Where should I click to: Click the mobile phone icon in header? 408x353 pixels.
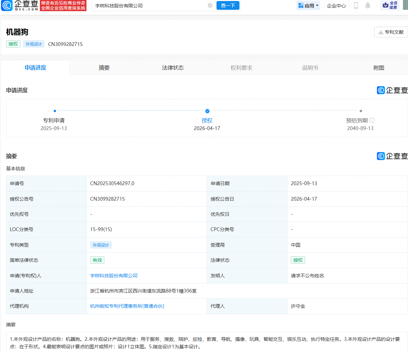tap(356, 5)
